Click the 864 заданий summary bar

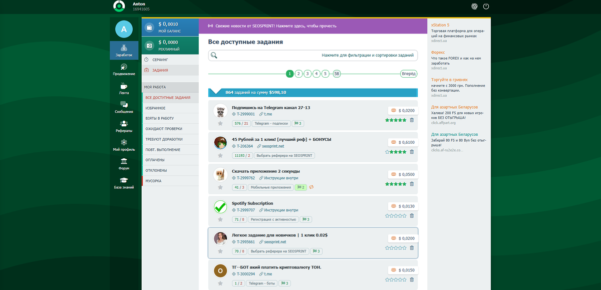[x=313, y=92]
